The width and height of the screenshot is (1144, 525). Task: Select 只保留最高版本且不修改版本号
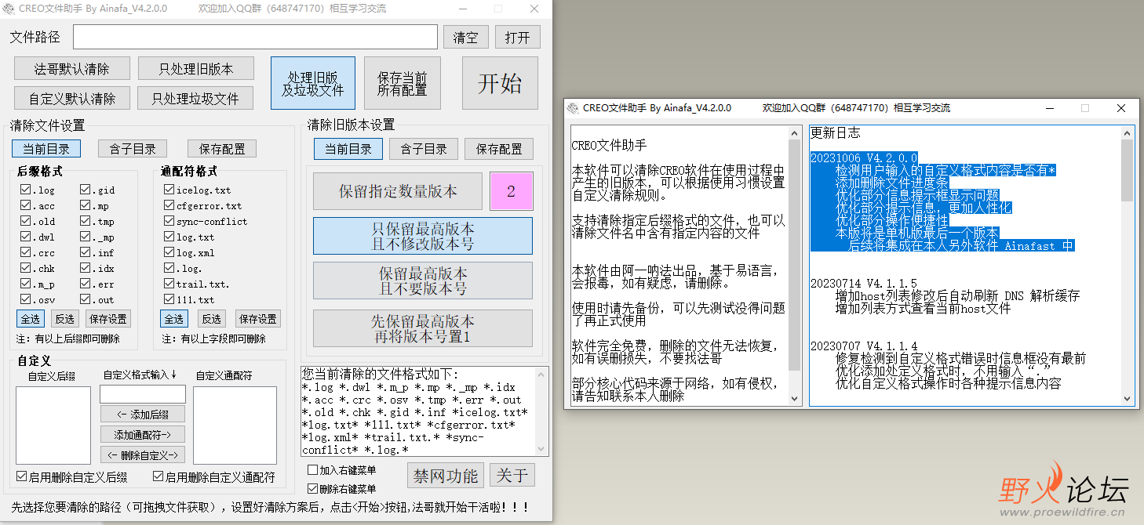[423, 236]
